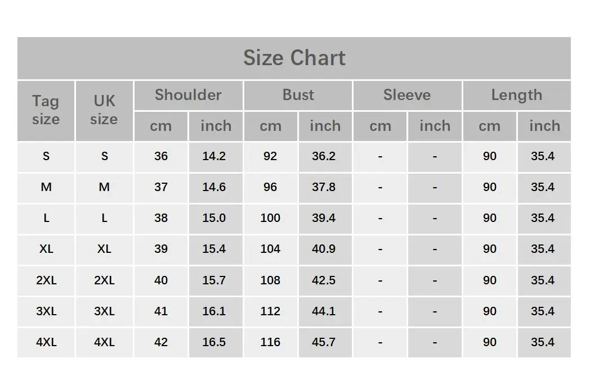Viewport: 590px width, 372px height.
Task: Click the Bust column header
Action: pos(298,96)
